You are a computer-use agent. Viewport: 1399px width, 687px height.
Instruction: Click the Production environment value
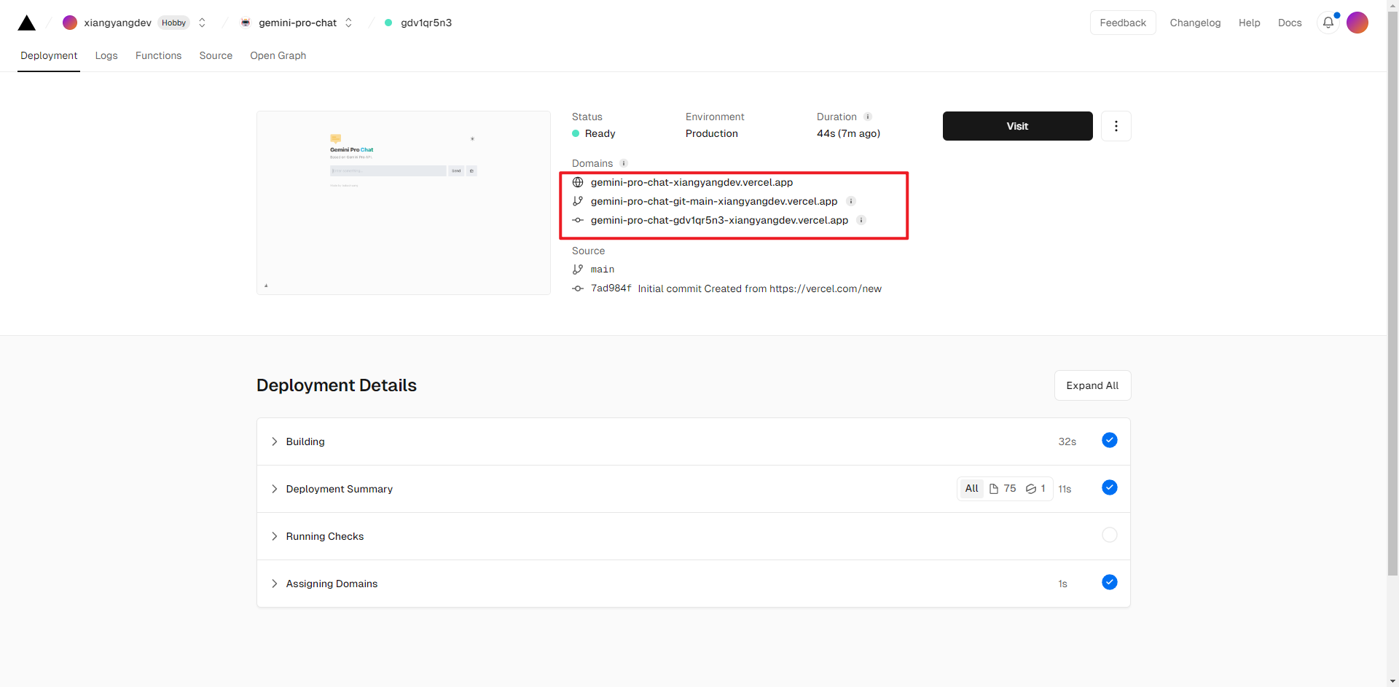[x=711, y=133]
